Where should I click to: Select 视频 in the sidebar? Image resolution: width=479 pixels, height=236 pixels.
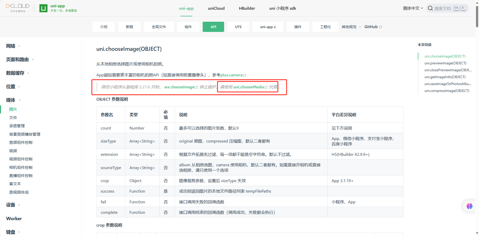pyautogui.click(x=13, y=151)
